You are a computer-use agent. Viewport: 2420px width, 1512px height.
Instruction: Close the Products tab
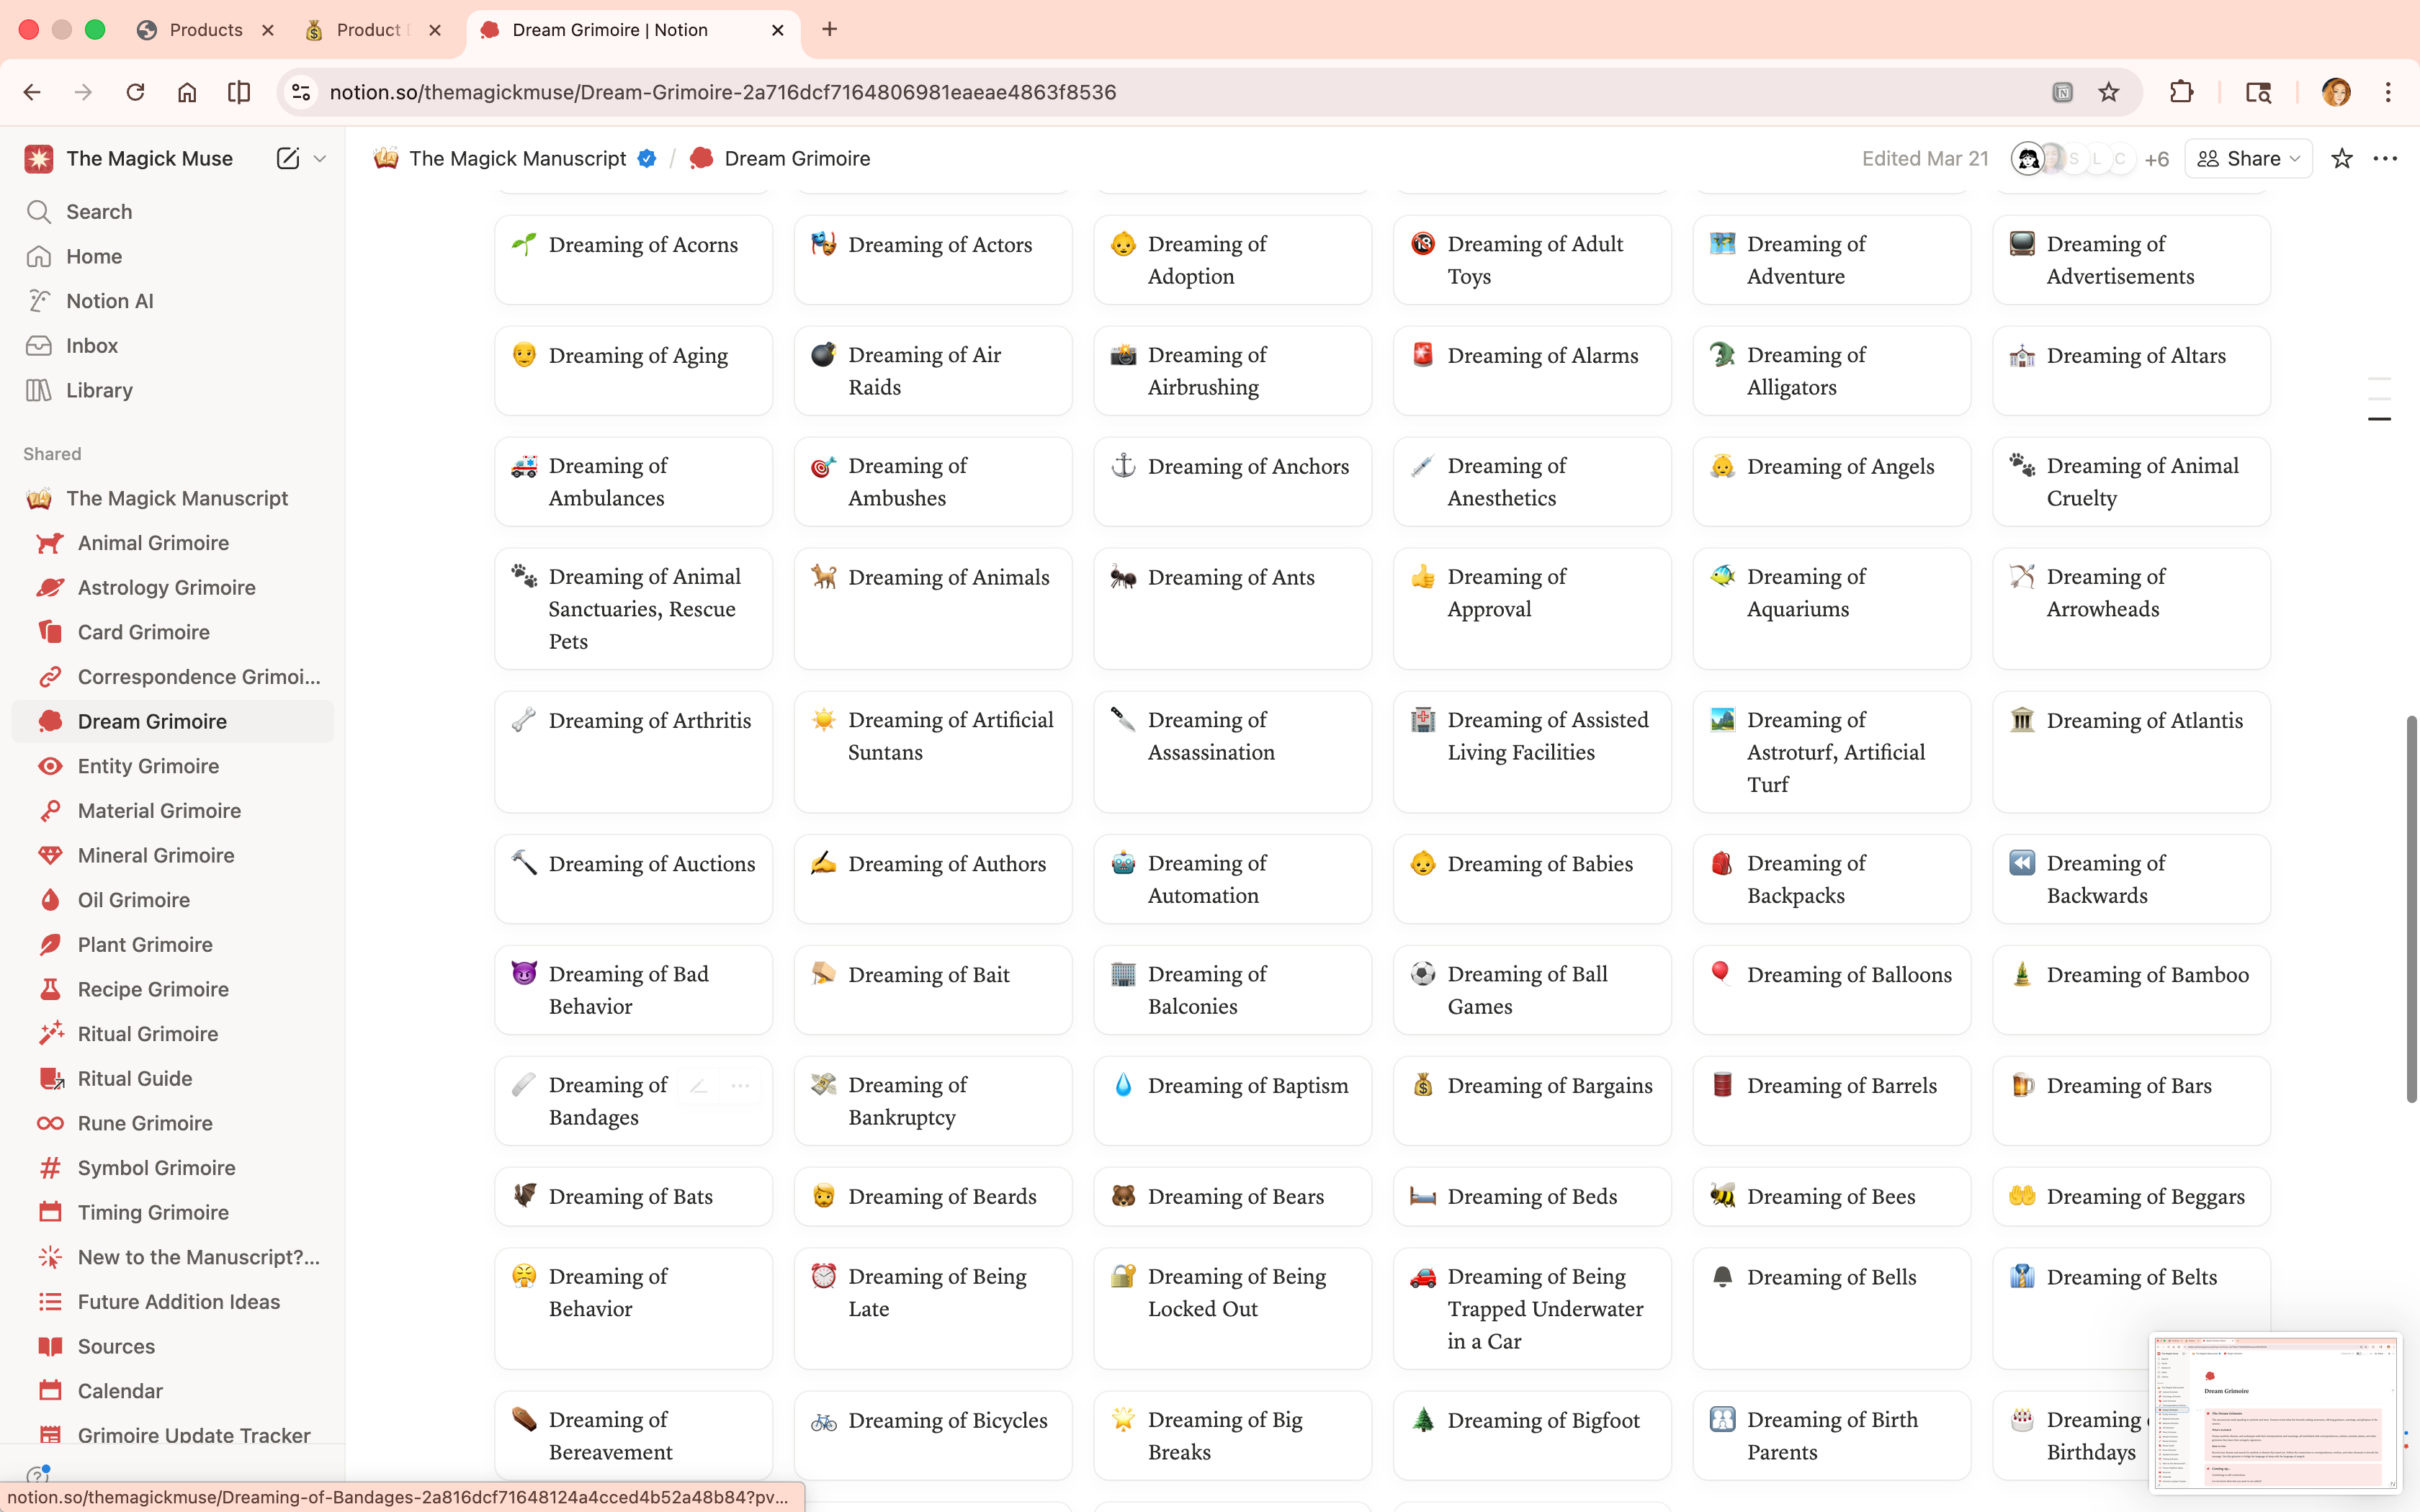[267, 30]
